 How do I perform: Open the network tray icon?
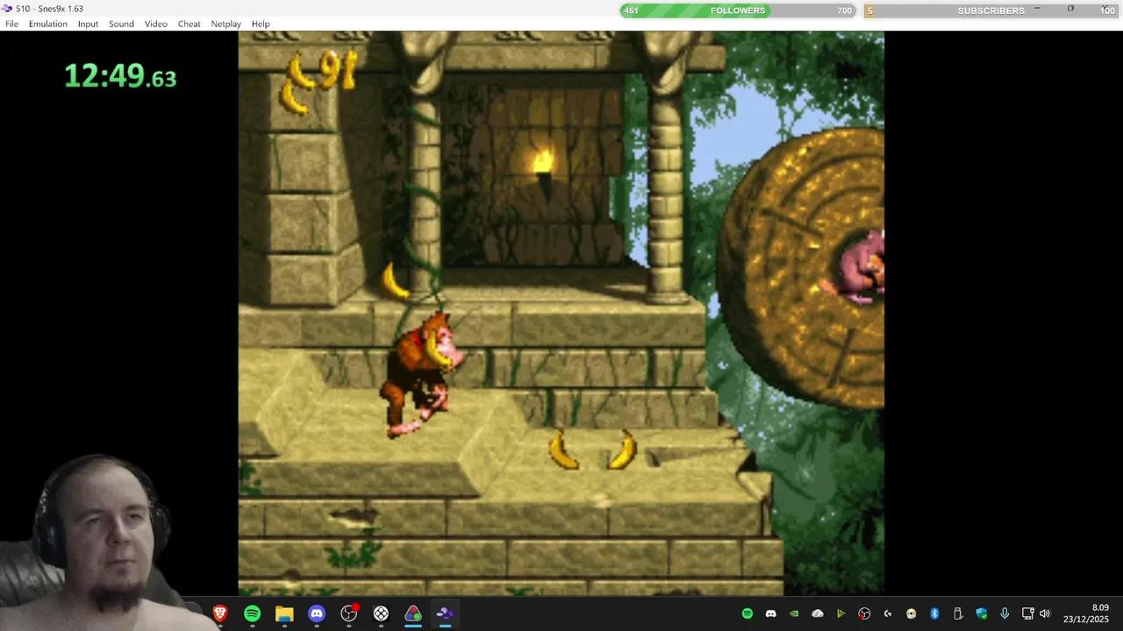1027,613
